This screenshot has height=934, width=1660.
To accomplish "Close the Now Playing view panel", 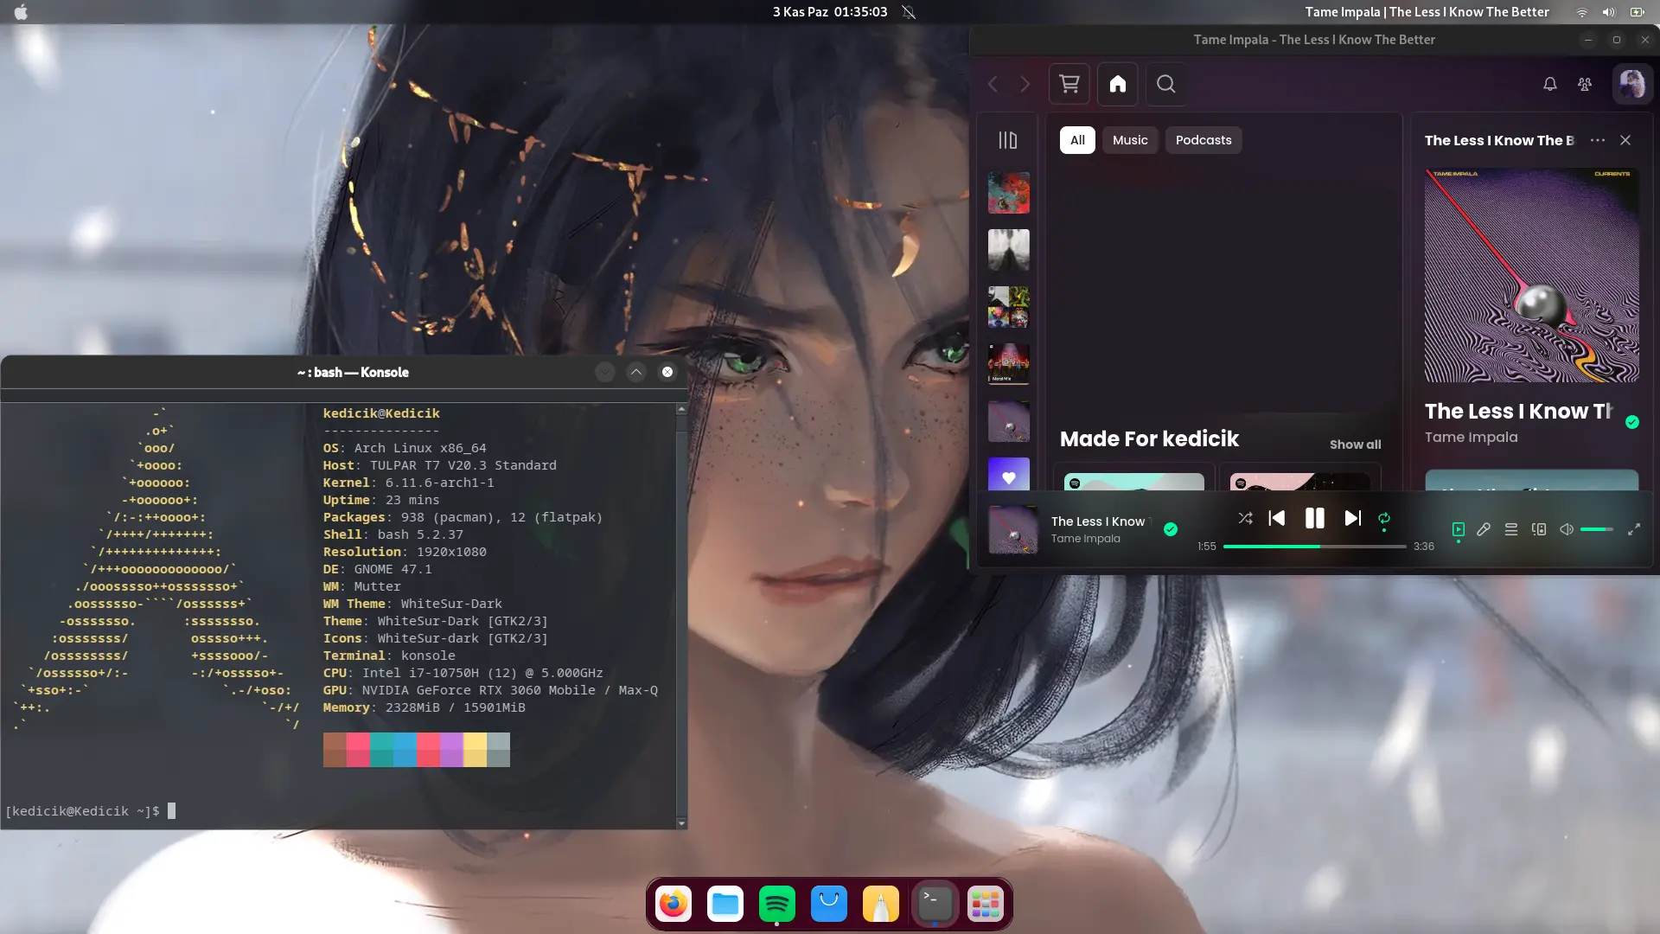I will [x=1625, y=140].
